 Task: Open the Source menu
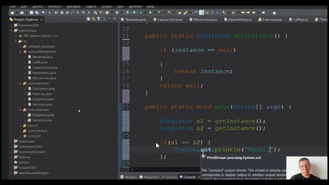point(38,7)
